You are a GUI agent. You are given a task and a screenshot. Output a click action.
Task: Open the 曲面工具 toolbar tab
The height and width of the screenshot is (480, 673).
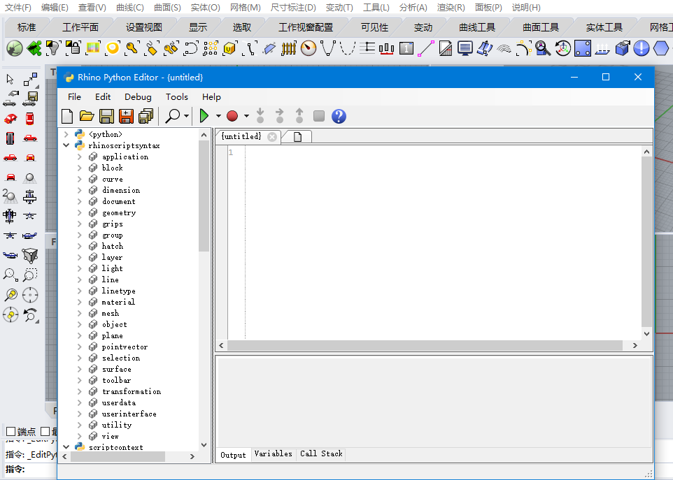540,27
